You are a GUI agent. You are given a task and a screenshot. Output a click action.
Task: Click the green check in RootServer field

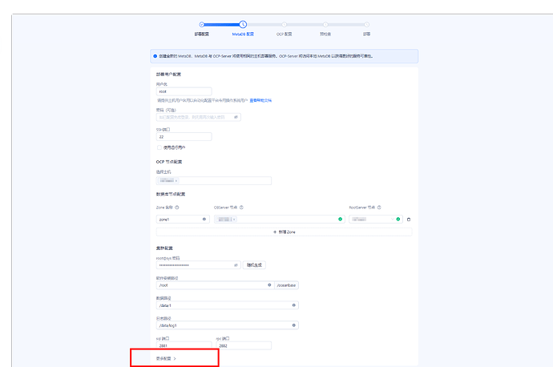tap(398, 220)
